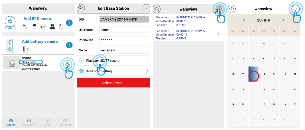Go to next month in calendar
The width and height of the screenshot is (305, 130).
283,20
